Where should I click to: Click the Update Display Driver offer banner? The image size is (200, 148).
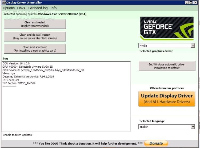click(167, 99)
